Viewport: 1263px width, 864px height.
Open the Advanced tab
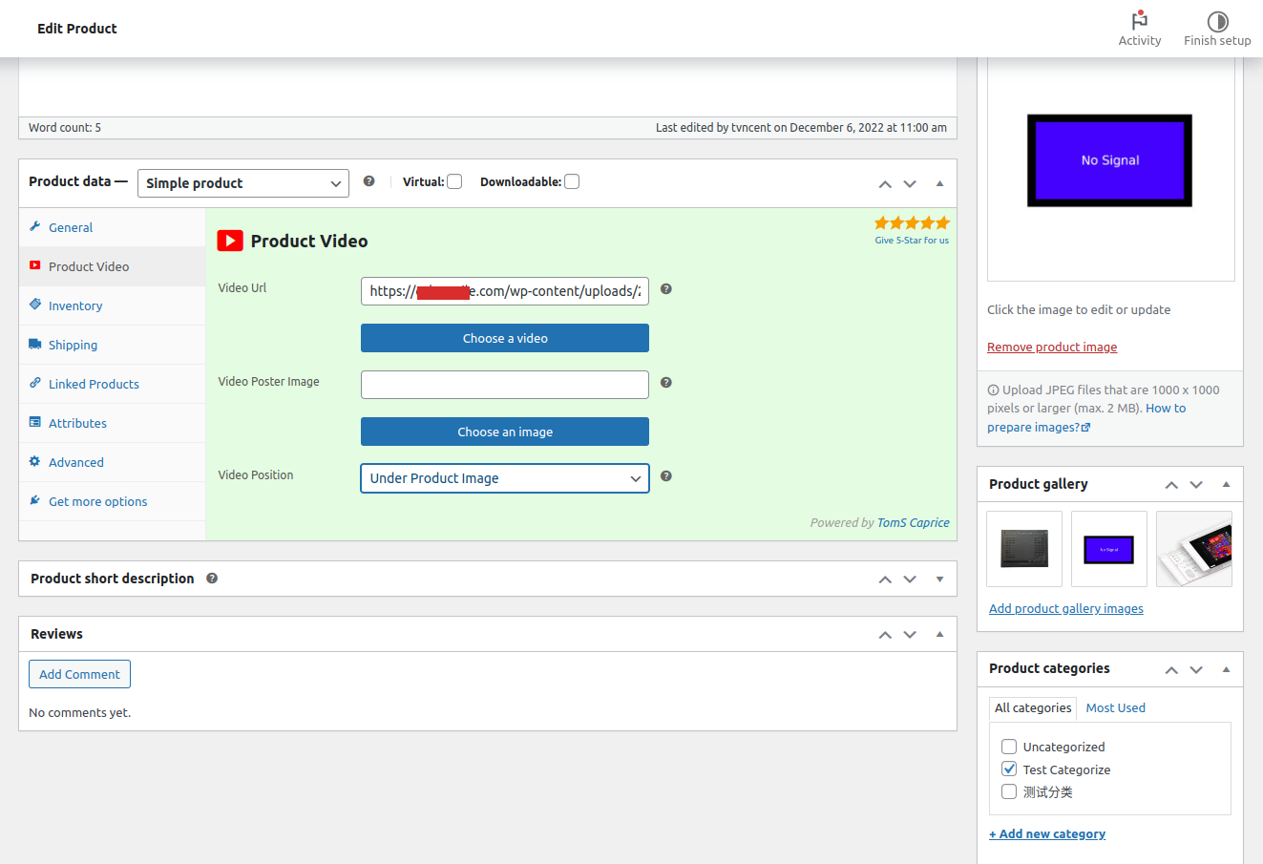[113, 462]
